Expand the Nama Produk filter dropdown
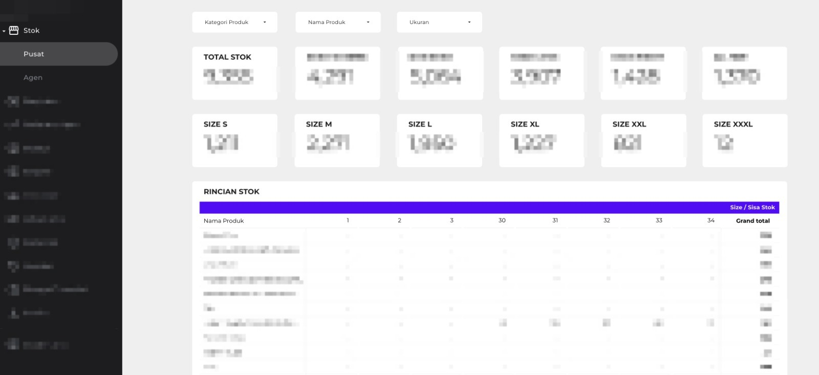Viewport: 819px width, 375px height. [338, 23]
